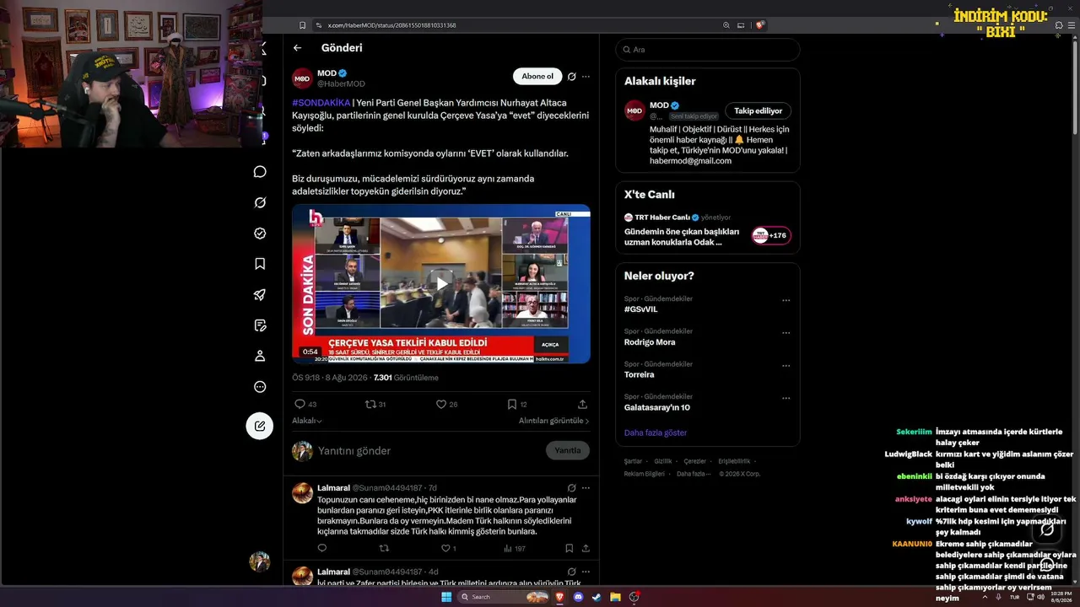Like the MOD post with 26 likes
Screen dimensions: 1080x607
[x=440, y=405]
